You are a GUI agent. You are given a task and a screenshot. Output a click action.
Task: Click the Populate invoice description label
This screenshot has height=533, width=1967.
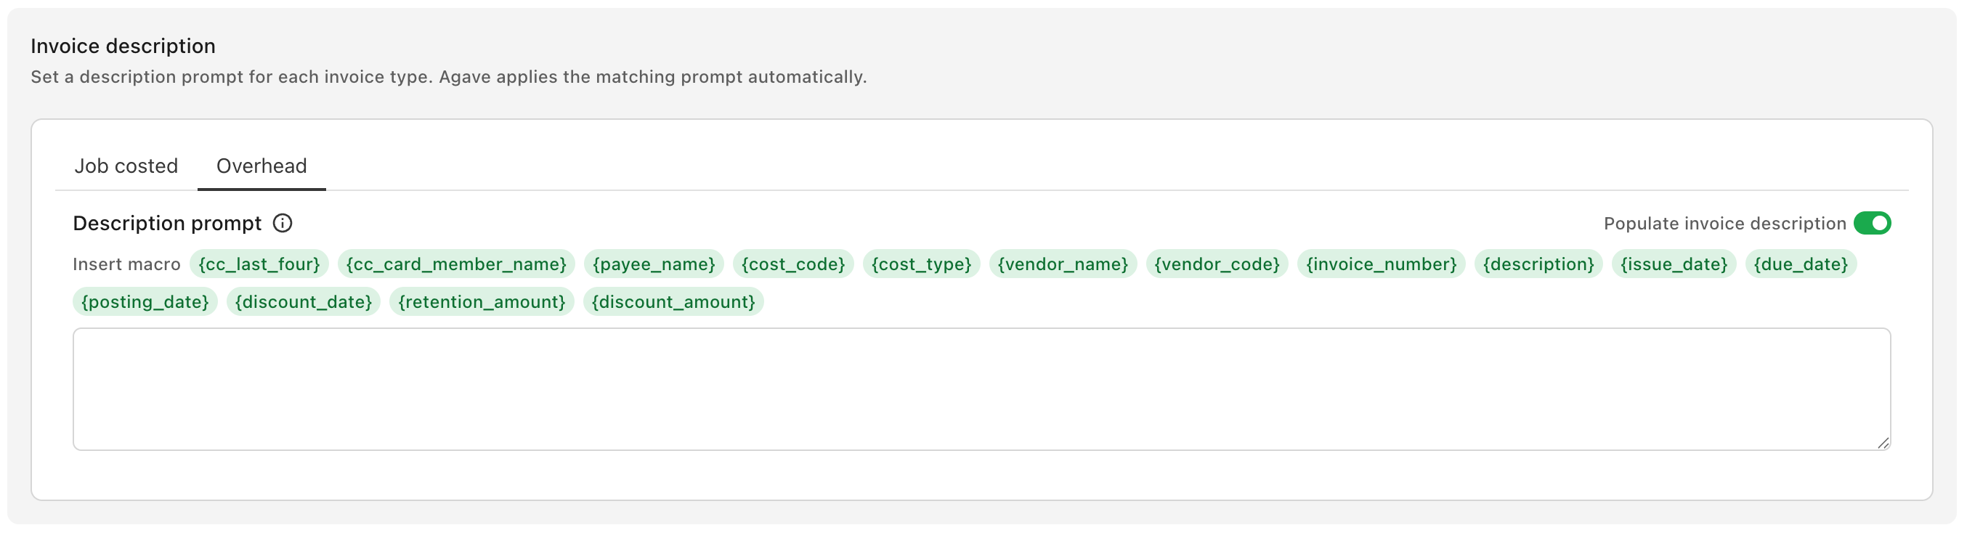pyautogui.click(x=1724, y=223)
